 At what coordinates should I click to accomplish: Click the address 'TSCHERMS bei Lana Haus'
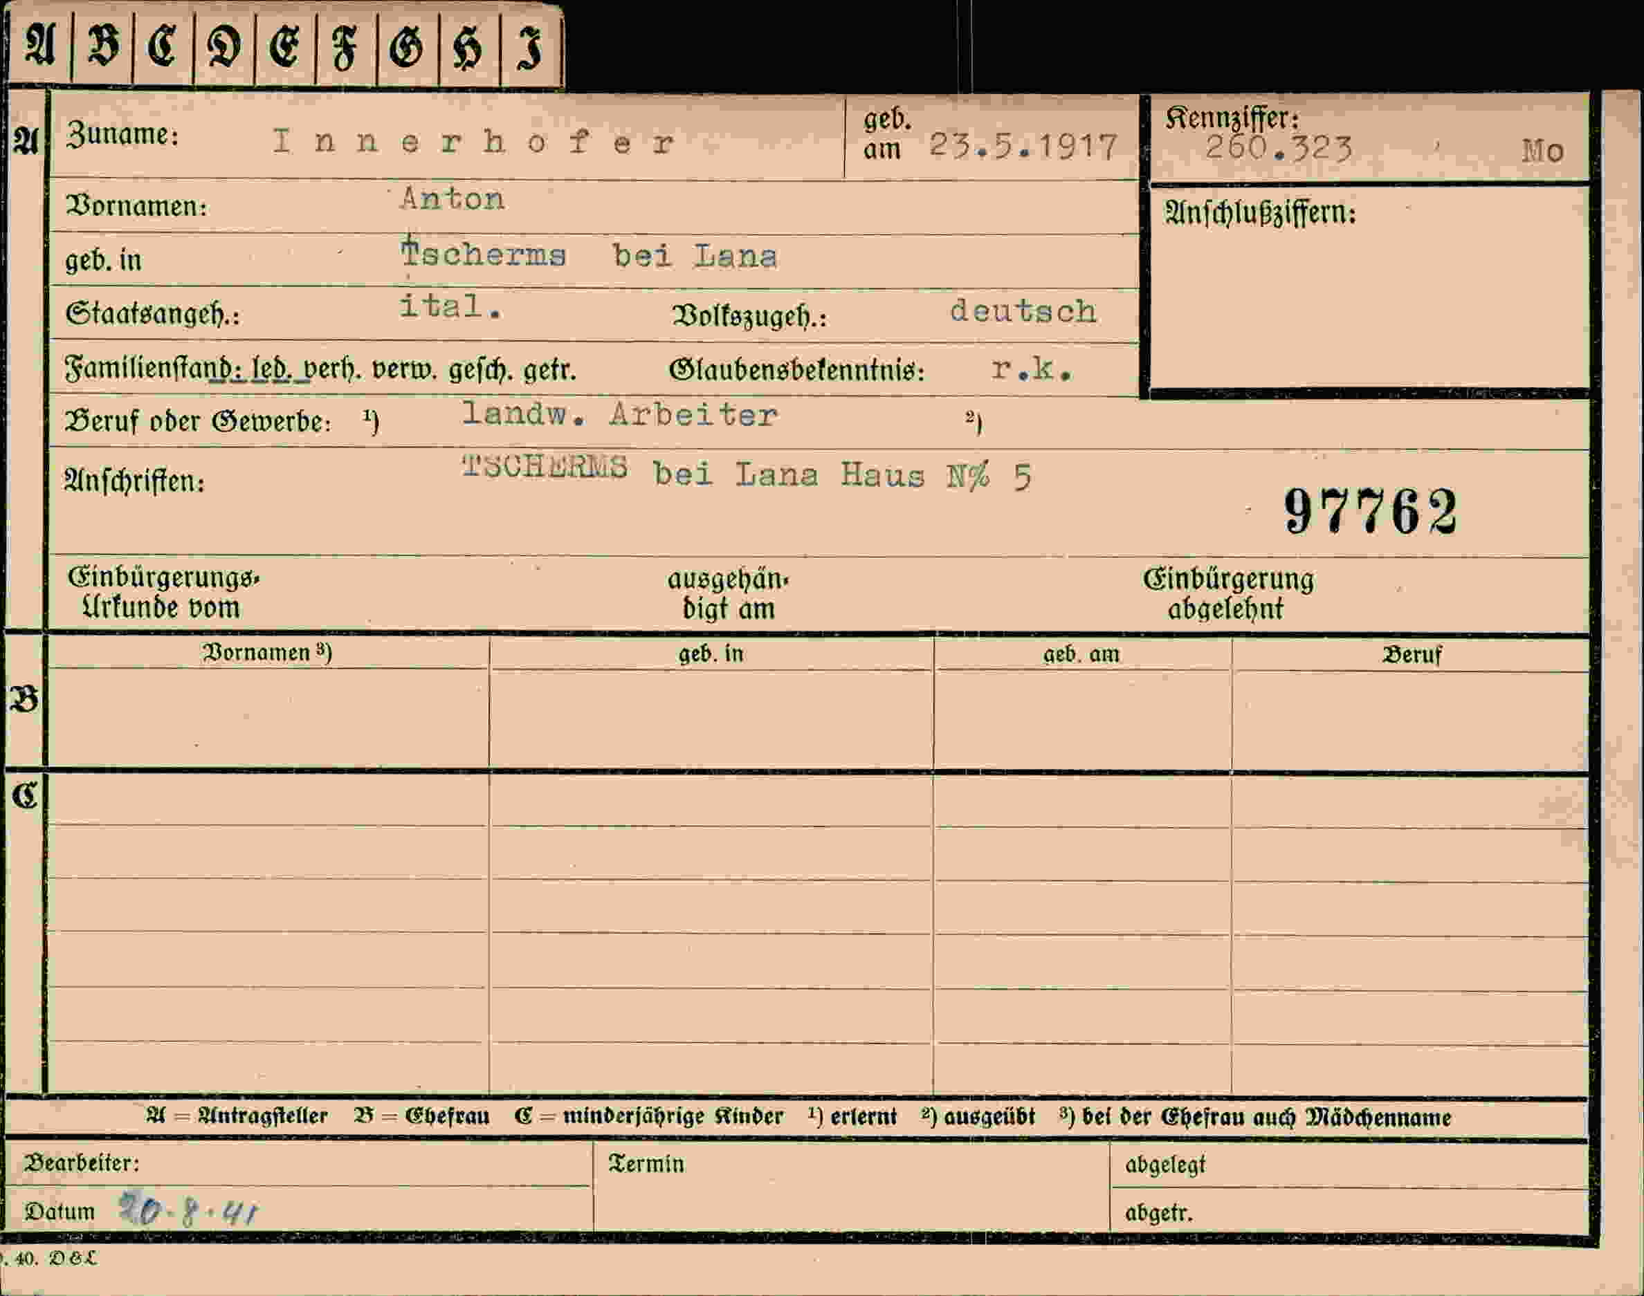[x=694, y=472]
